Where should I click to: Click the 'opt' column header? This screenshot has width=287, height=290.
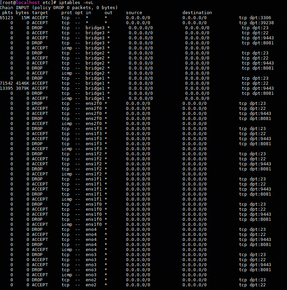(x=79, y=12)
